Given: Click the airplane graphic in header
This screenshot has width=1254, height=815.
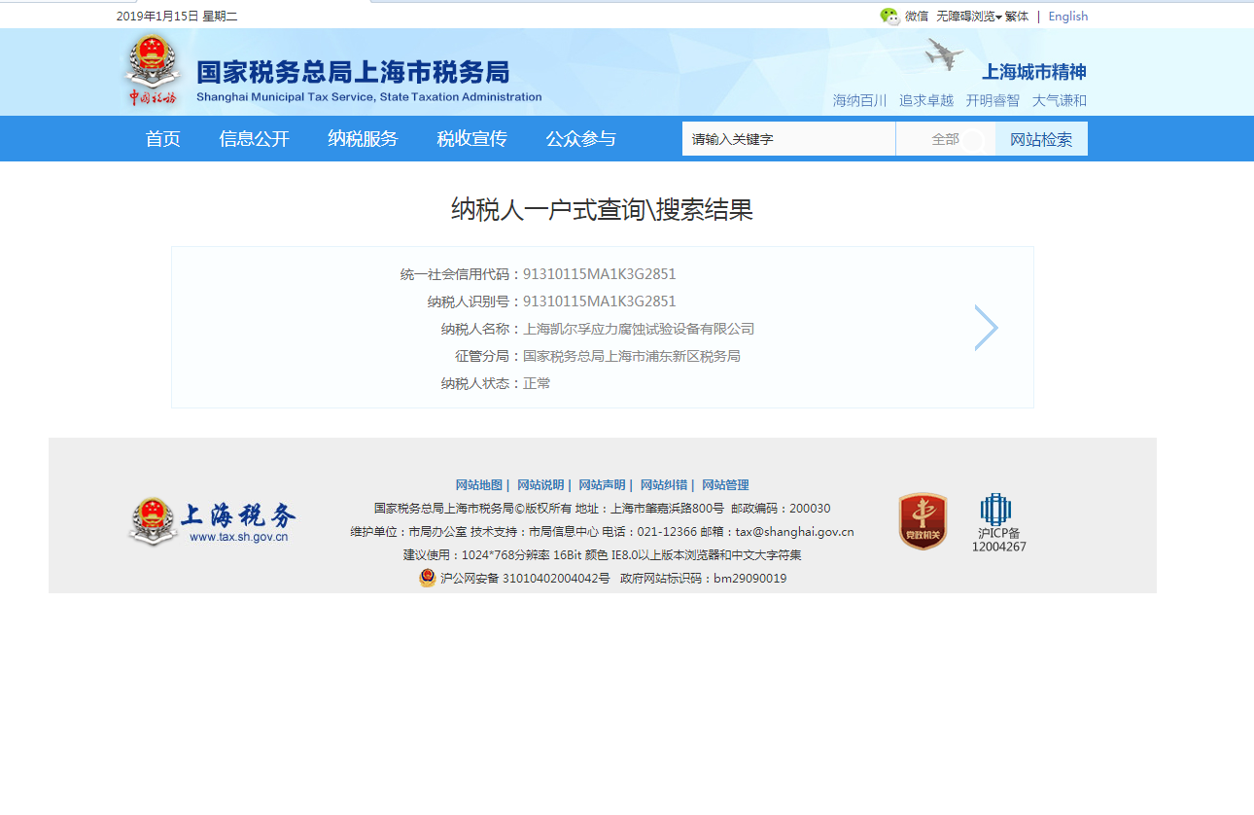Looking at the screenshot, I should click(944, 53).
